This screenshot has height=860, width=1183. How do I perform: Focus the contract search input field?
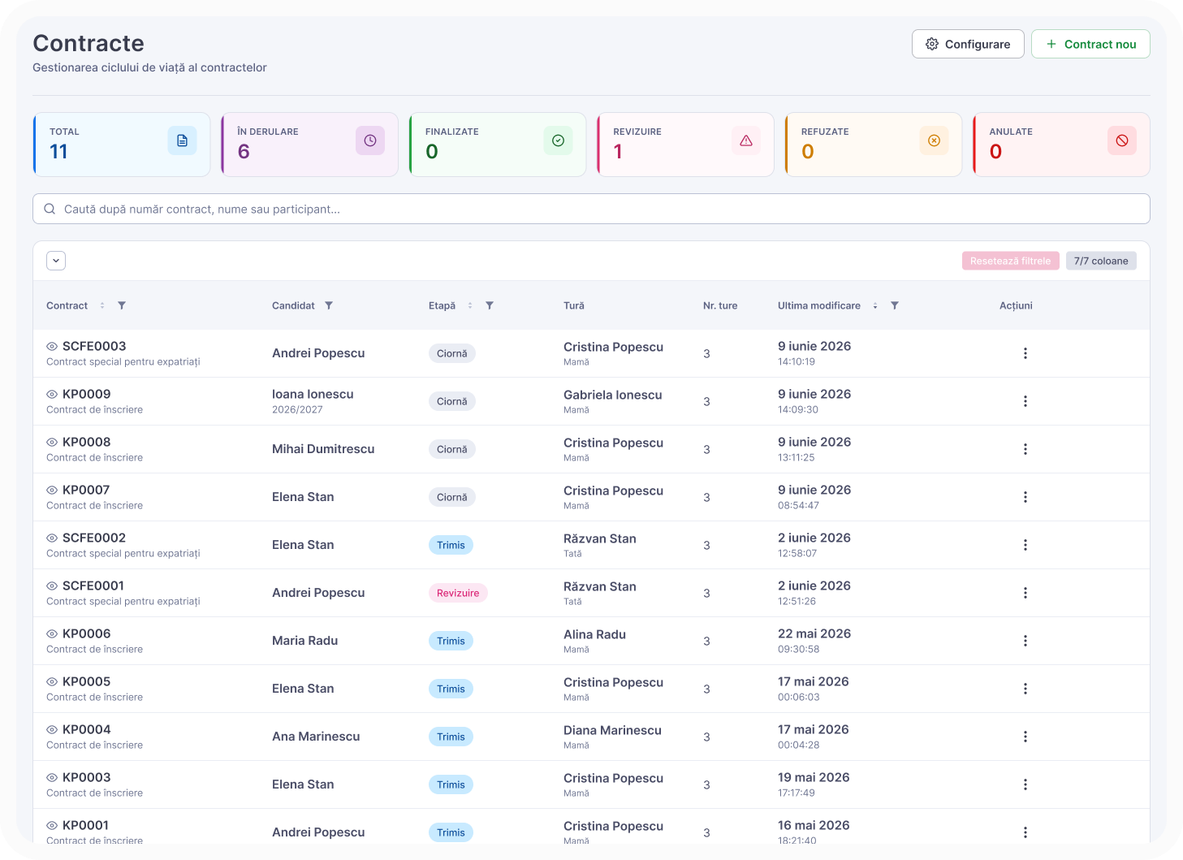[591, 209]
